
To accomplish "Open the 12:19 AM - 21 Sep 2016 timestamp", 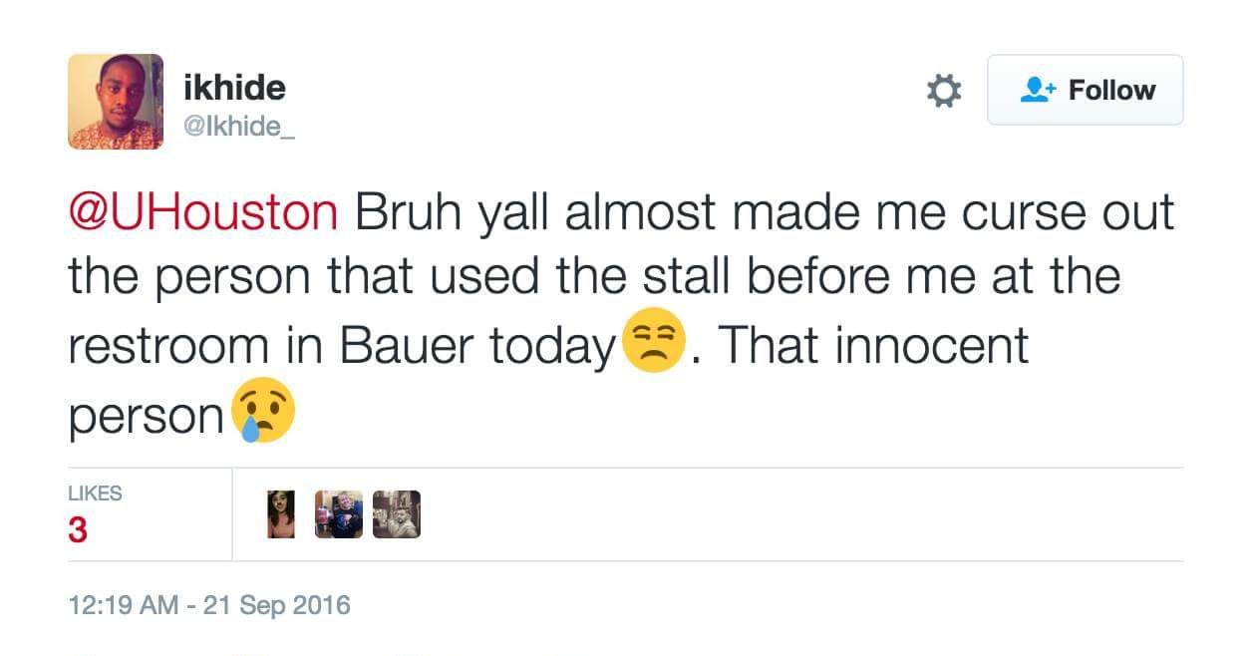I will click(x=209, y=604).
